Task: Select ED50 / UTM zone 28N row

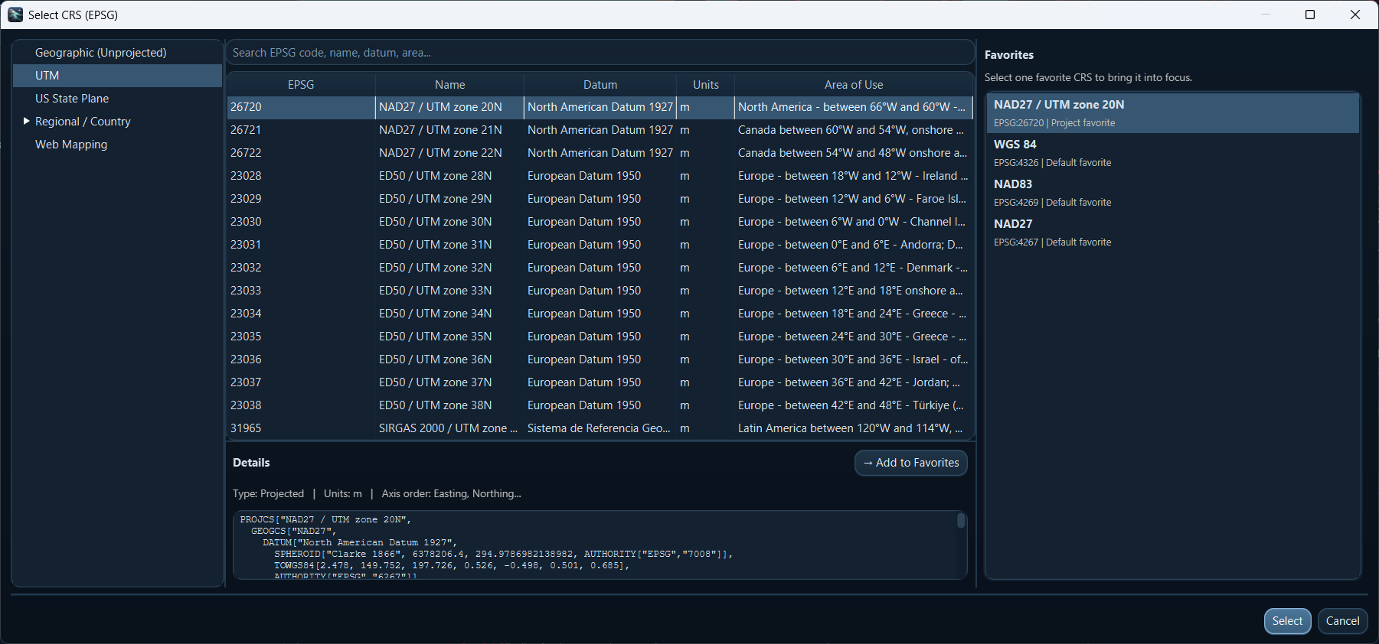Action: click(600, 176)
